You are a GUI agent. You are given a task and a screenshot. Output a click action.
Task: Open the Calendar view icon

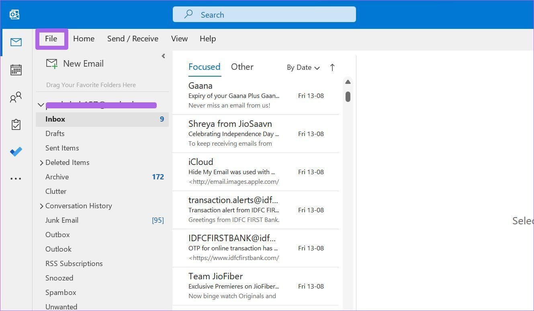pos(16,70)
